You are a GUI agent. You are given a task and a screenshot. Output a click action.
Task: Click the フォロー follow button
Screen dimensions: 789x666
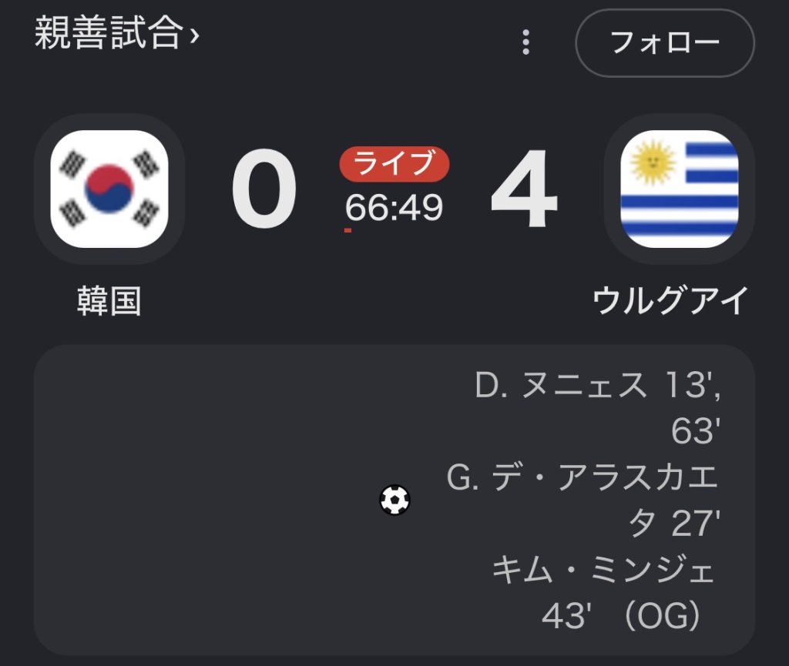(665, 42)
